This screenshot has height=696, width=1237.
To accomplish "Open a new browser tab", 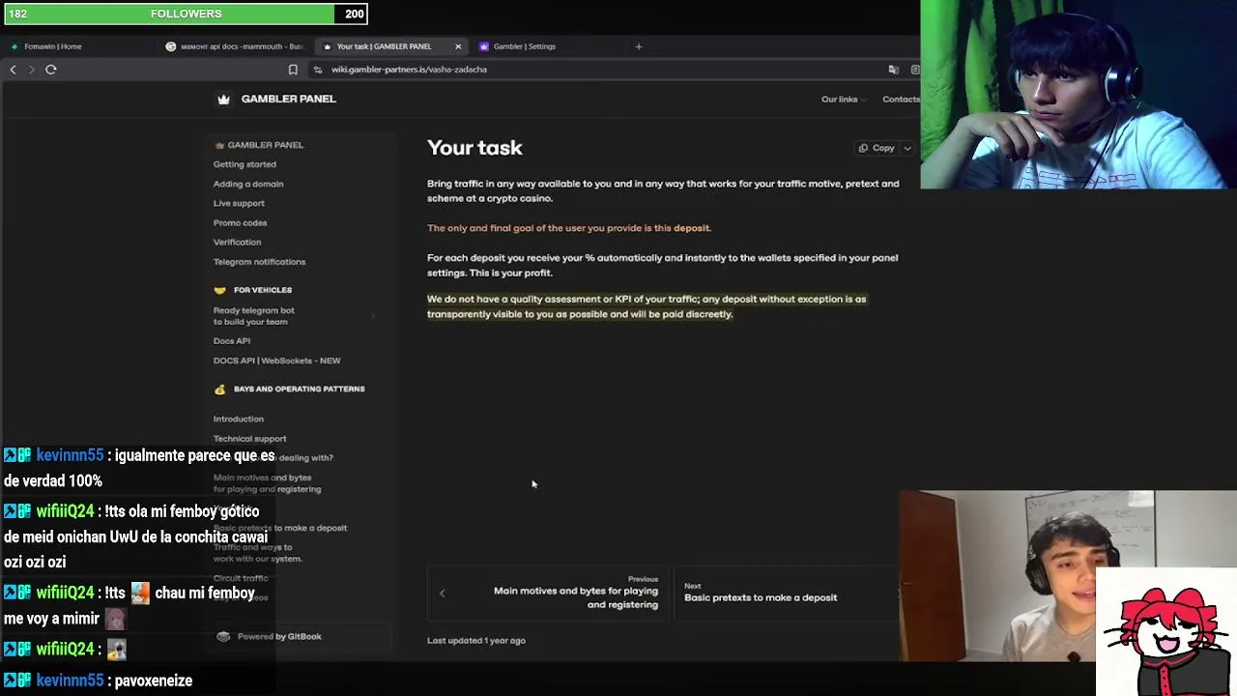I will click(638, 46).
